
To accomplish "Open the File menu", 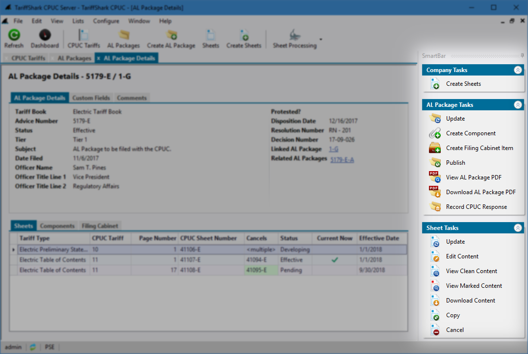I will tap(18, 21).
